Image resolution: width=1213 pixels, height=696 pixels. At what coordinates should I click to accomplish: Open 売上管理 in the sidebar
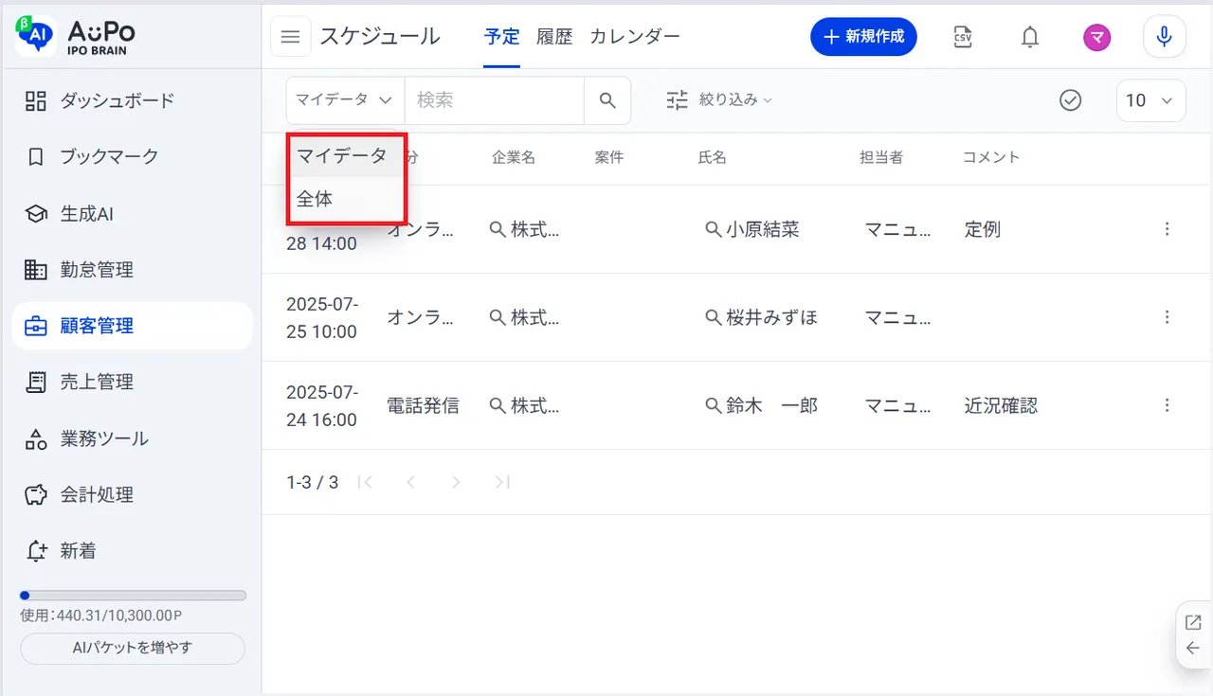(132, 382)
